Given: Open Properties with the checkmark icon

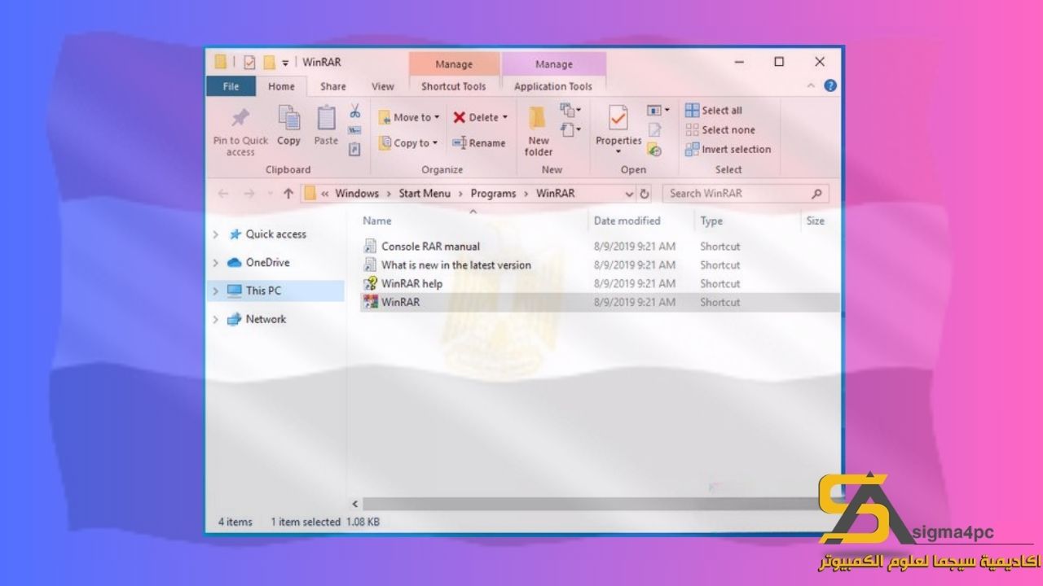Looking at the screenshot, I should click(x=618, y=118).
